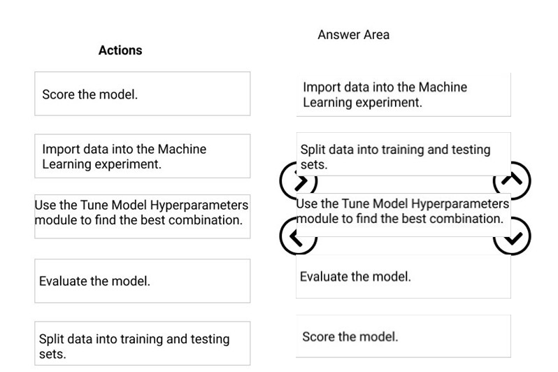Image resolution: width=558 pixels, height=372 pixels.
Task: Select 'Score the model.' in Answer Area
Action: click(403, 336)
